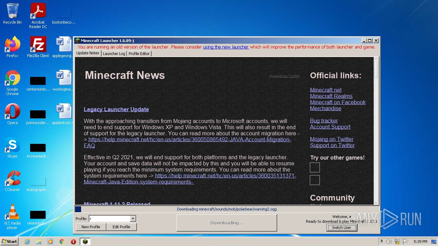Open the Profile Editor tab
Screen dimensions: 438x246
[x=139, y=54]
